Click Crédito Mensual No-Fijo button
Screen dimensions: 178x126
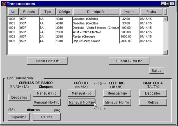(82, 102)
